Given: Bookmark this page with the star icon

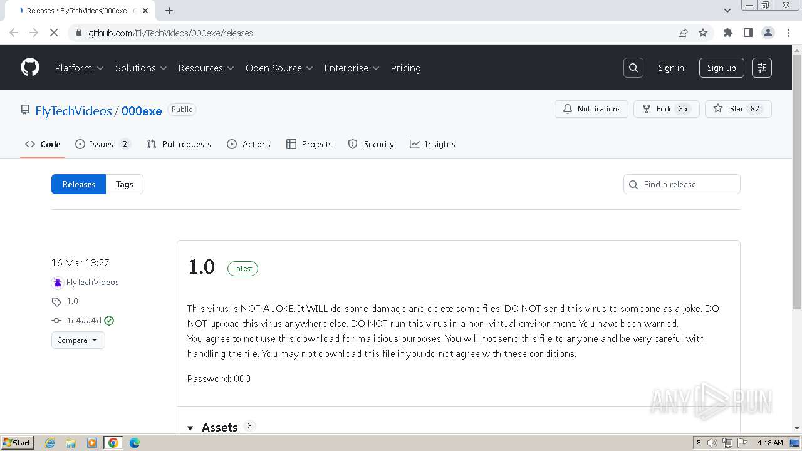Looking at the screenshot, I should click(703, 33).
